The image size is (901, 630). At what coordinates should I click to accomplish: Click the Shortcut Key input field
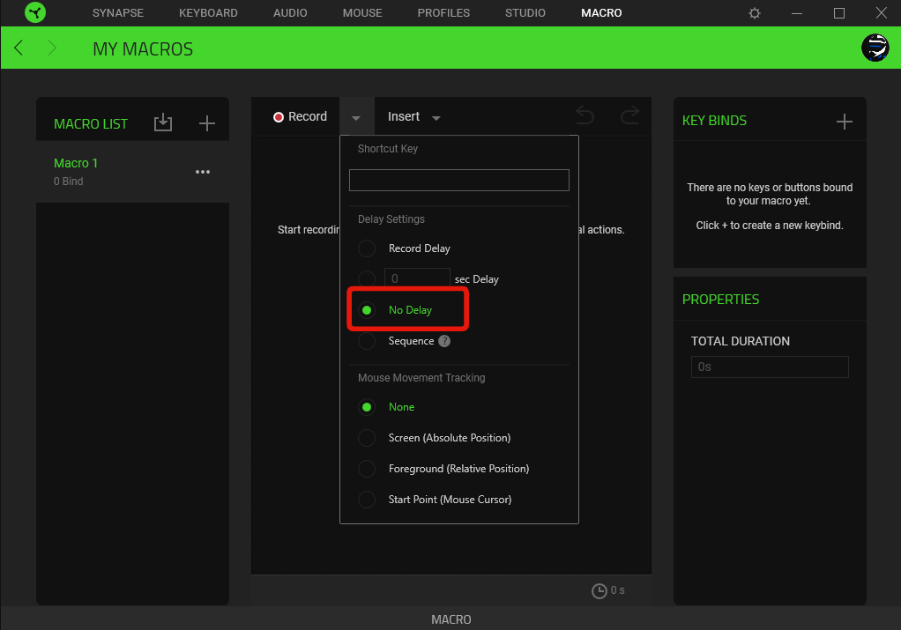pos(458,180)
